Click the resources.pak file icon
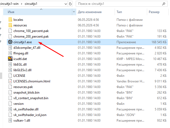 tap(10, 87)
